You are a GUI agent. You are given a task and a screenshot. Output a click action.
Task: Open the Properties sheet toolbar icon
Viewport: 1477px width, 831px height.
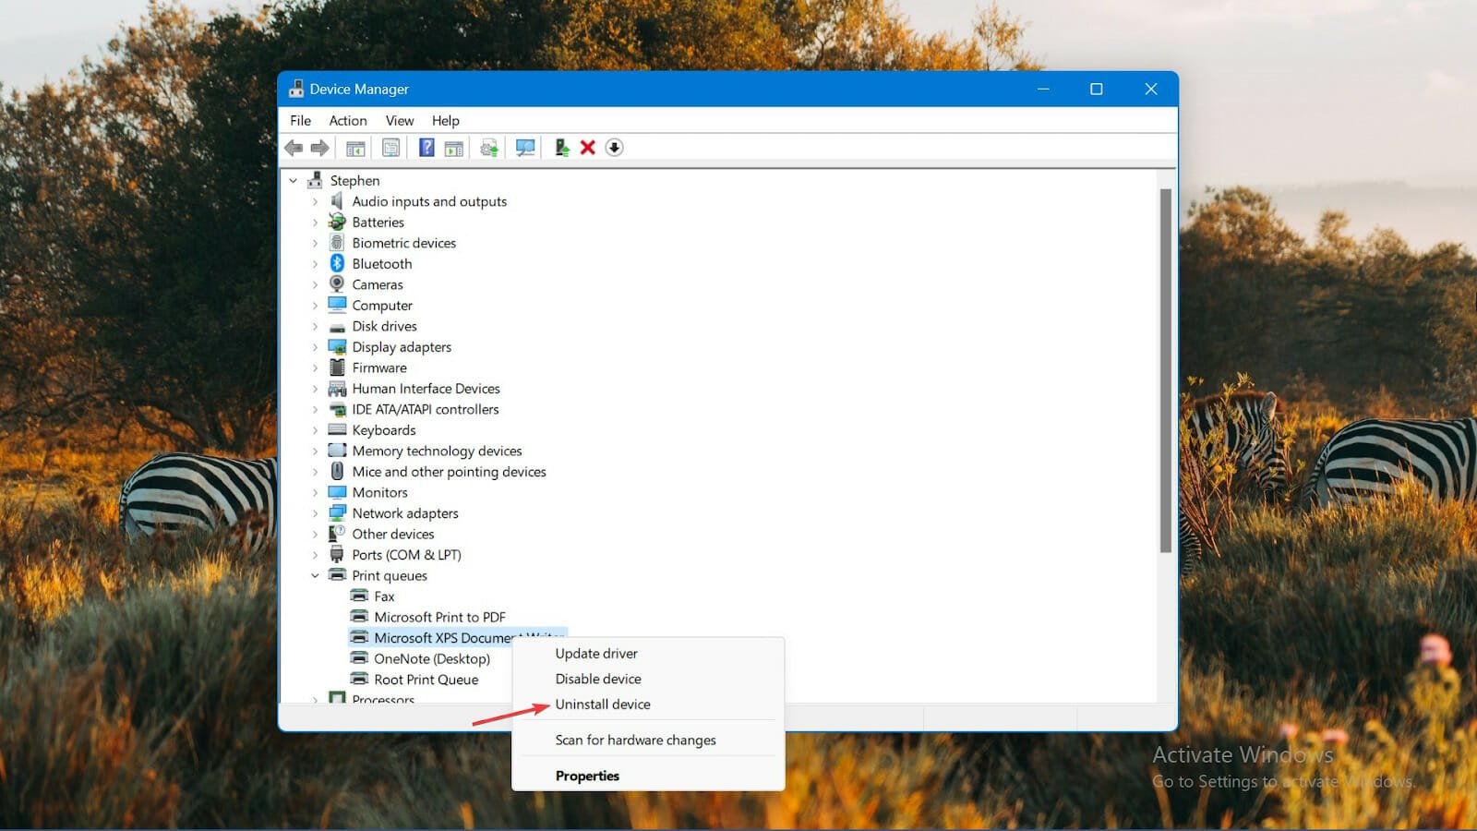click(391, 148)
